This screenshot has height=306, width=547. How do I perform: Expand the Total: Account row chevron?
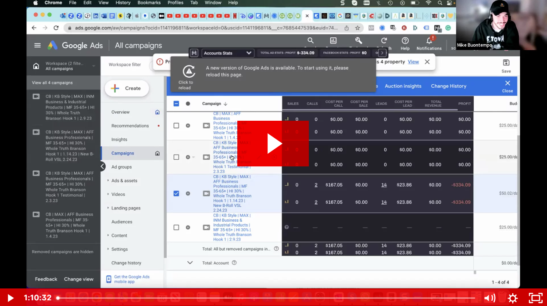pos(190,263)
